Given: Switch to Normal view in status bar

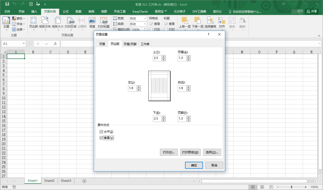Looking at the screenshot, I should click(253, 187).
